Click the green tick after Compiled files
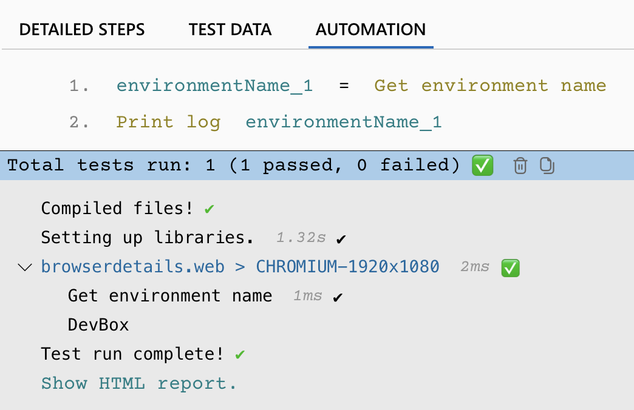634x410 pixels. tap(210, 209)
